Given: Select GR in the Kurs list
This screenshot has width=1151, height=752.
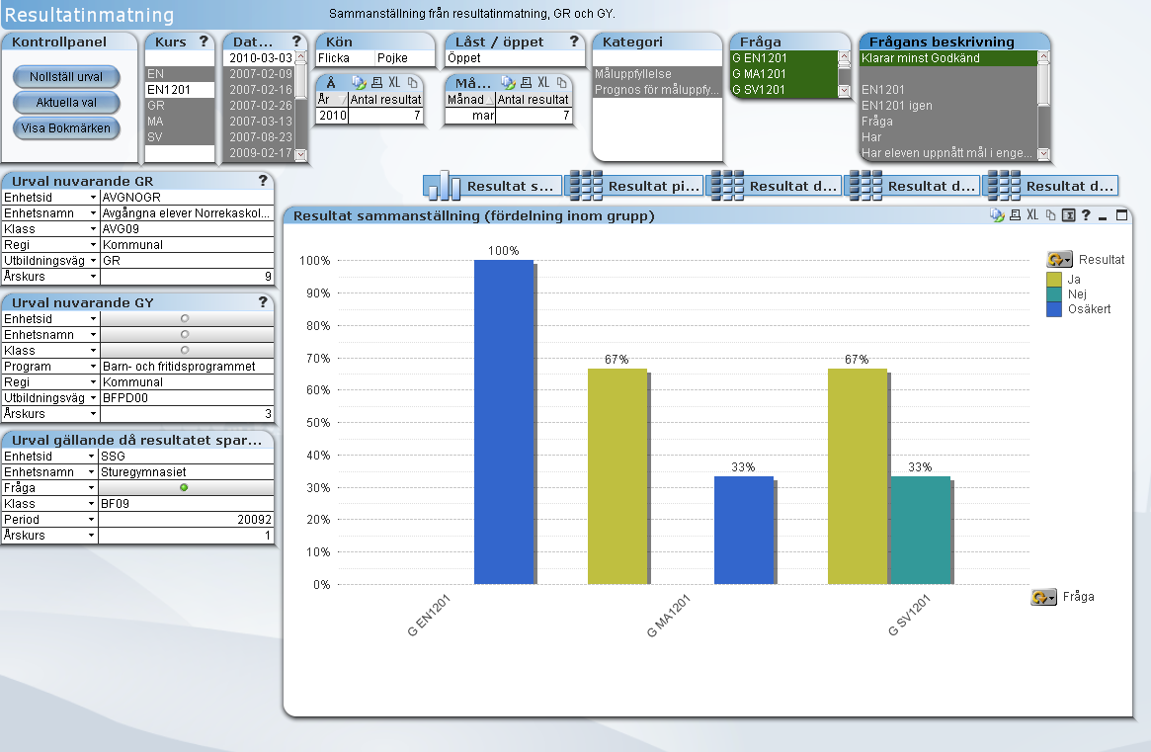Looking at the screenshot, I should [180, 106].
